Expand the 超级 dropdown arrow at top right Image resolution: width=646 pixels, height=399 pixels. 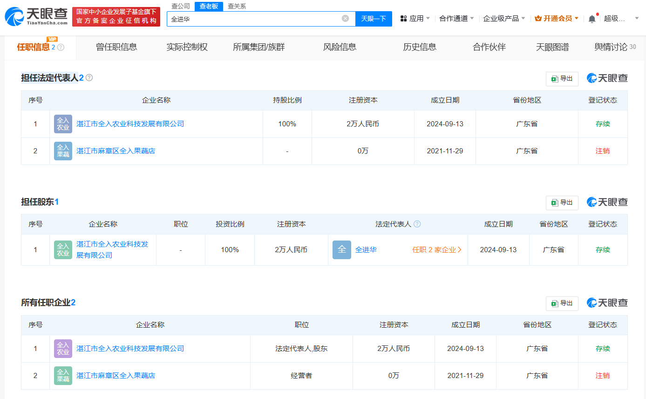(x=636, y=18)
